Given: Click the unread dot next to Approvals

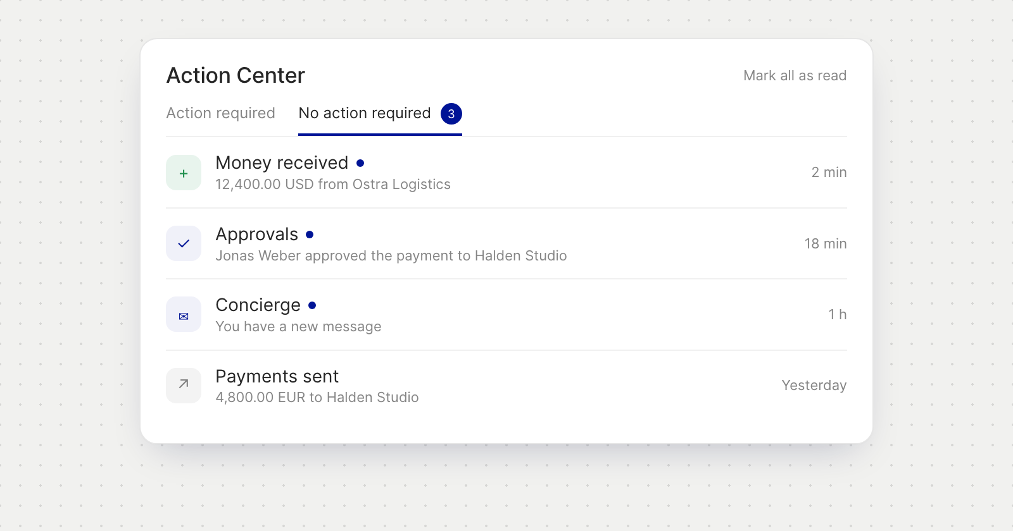Looking at the screenshot, I should [310, 235].
